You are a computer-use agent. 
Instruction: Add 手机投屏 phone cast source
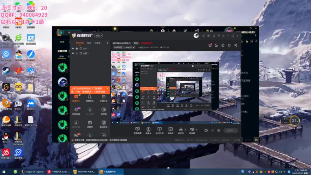coord(159,131)
